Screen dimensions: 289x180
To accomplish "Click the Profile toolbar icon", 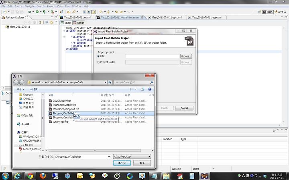I will click(45, 12).
